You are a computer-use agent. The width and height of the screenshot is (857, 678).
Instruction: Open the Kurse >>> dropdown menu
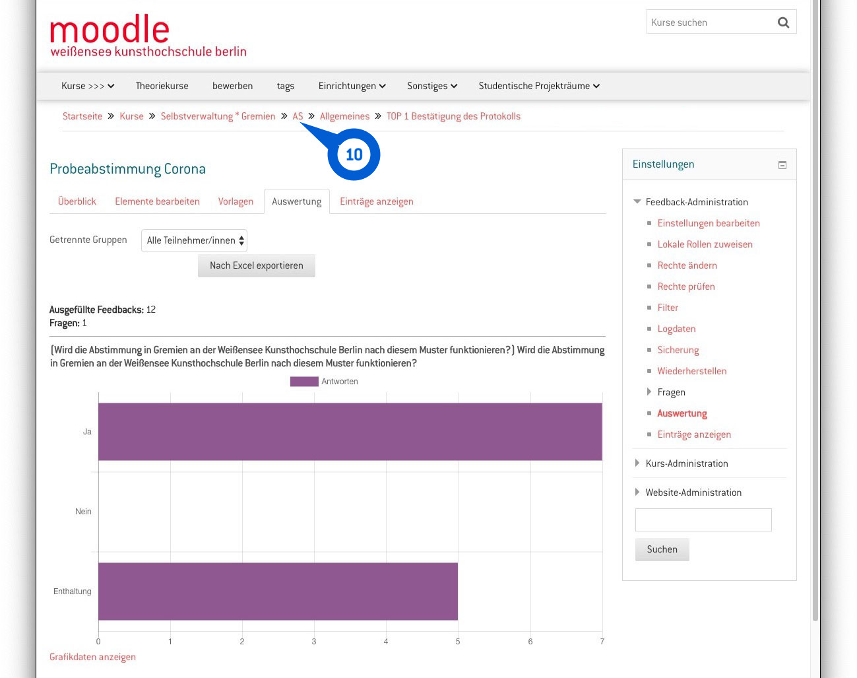pos(87,86)
